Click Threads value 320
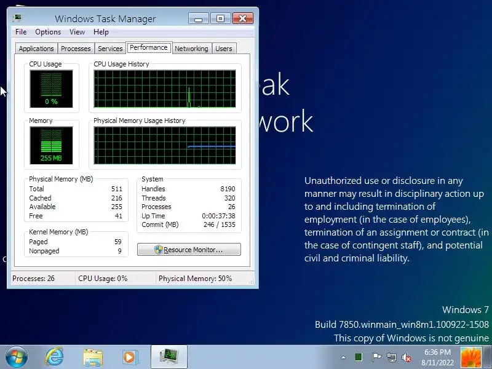The image size is (492, 369). tap(229, 198)
